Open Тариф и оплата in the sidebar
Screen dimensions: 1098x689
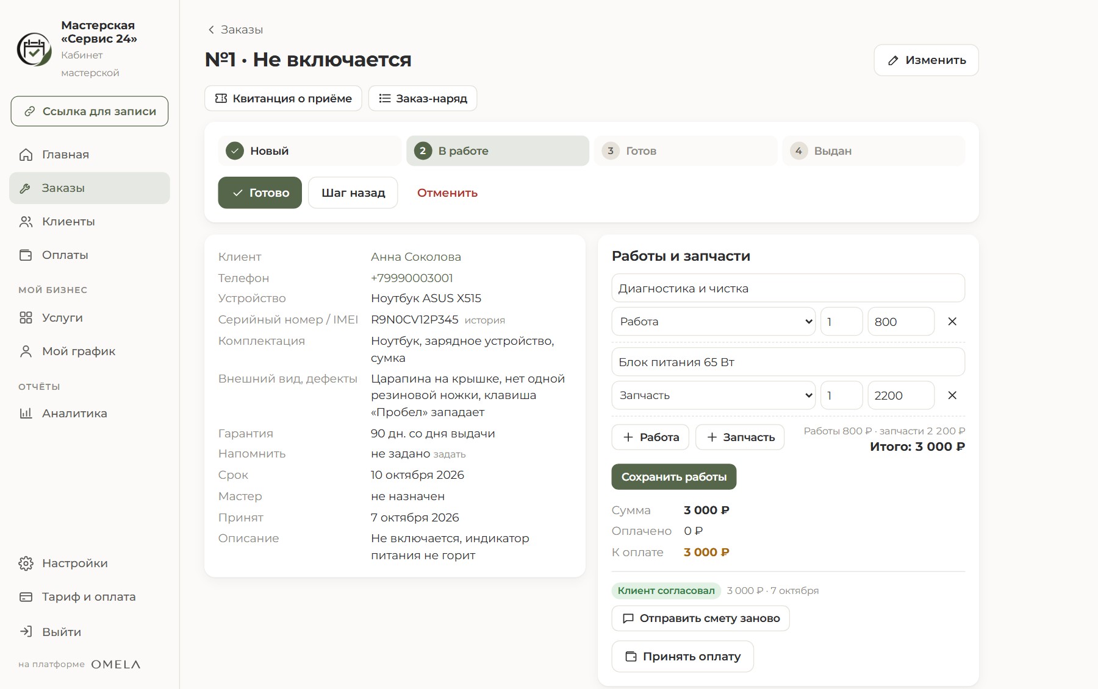pos(90,597)
